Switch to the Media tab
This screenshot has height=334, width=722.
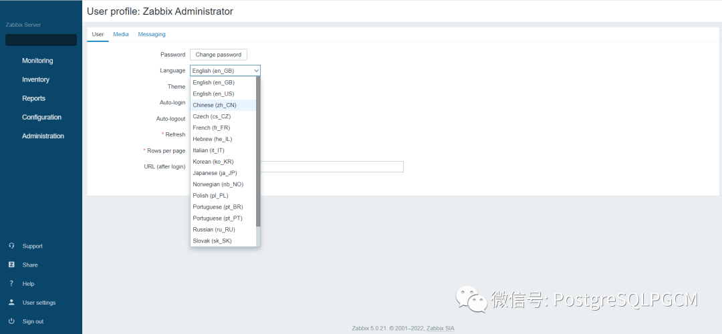click(121, 35)
